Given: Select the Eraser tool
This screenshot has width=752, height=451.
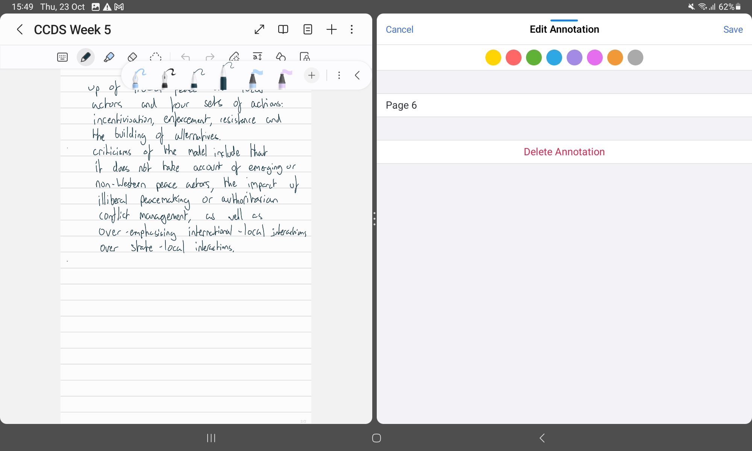Looking at the screenshot, I should click(132, 57).
